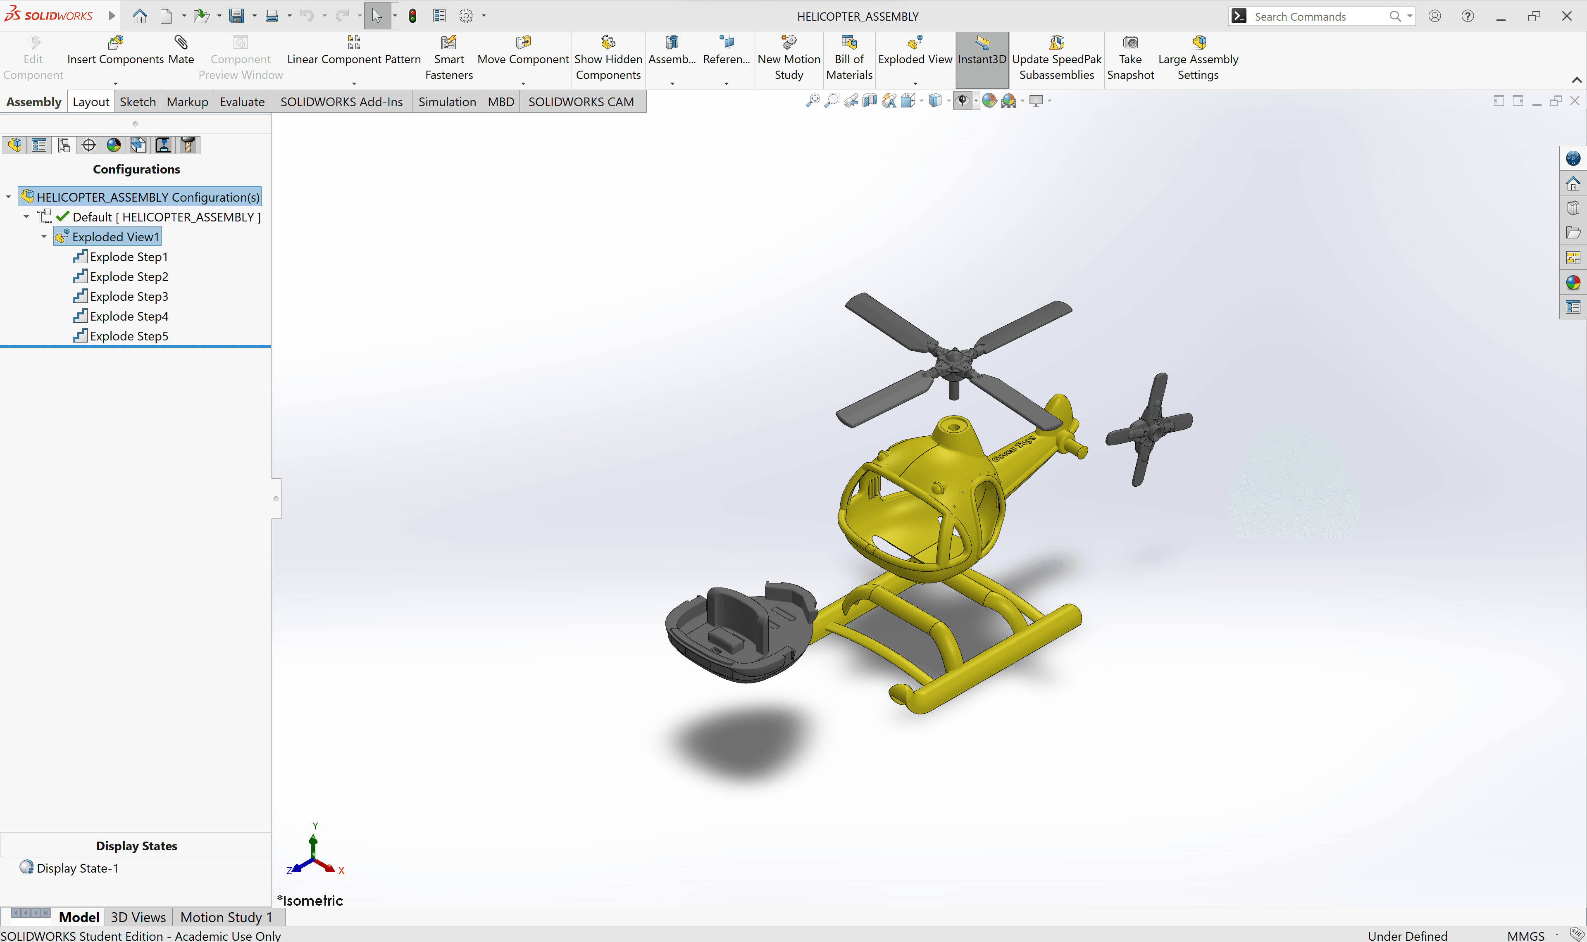Open the Bill of Materials tool
1587x942 pixels.
tap(849, 57)
